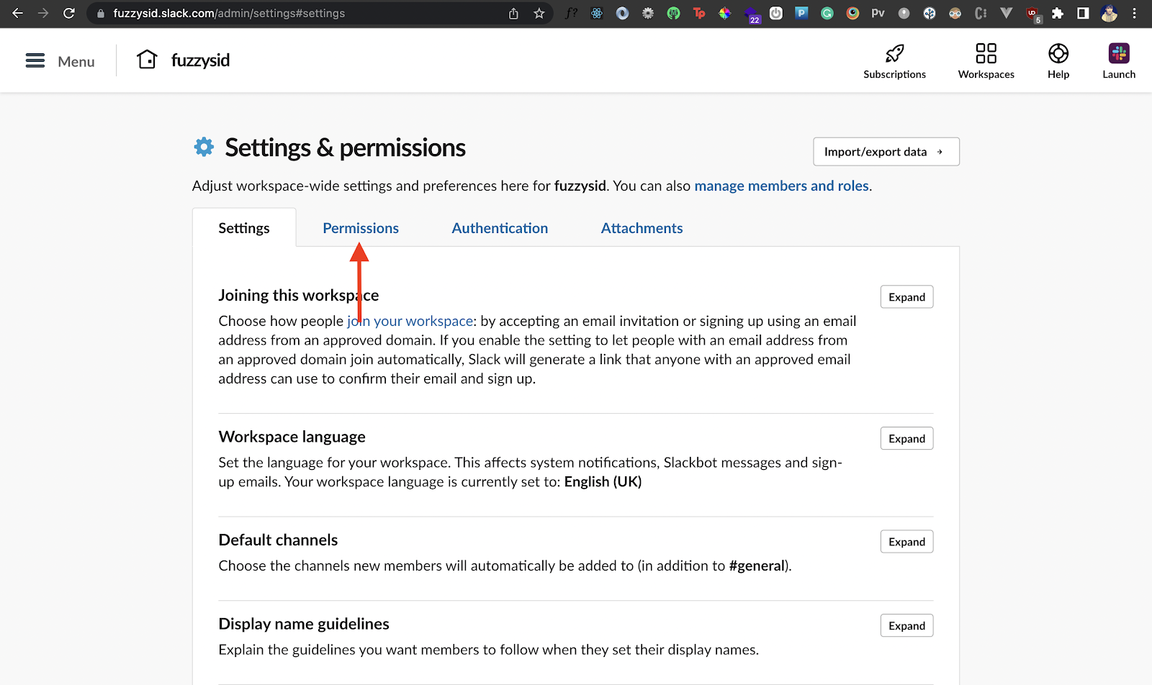Click the browser back arrow
The image size is (1152, 685).
[x=17, y=13]
